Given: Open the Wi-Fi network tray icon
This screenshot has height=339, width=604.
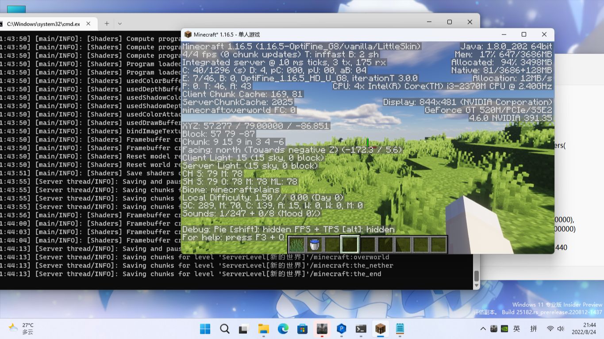Looking at the screenshot, I should [550, 329].
